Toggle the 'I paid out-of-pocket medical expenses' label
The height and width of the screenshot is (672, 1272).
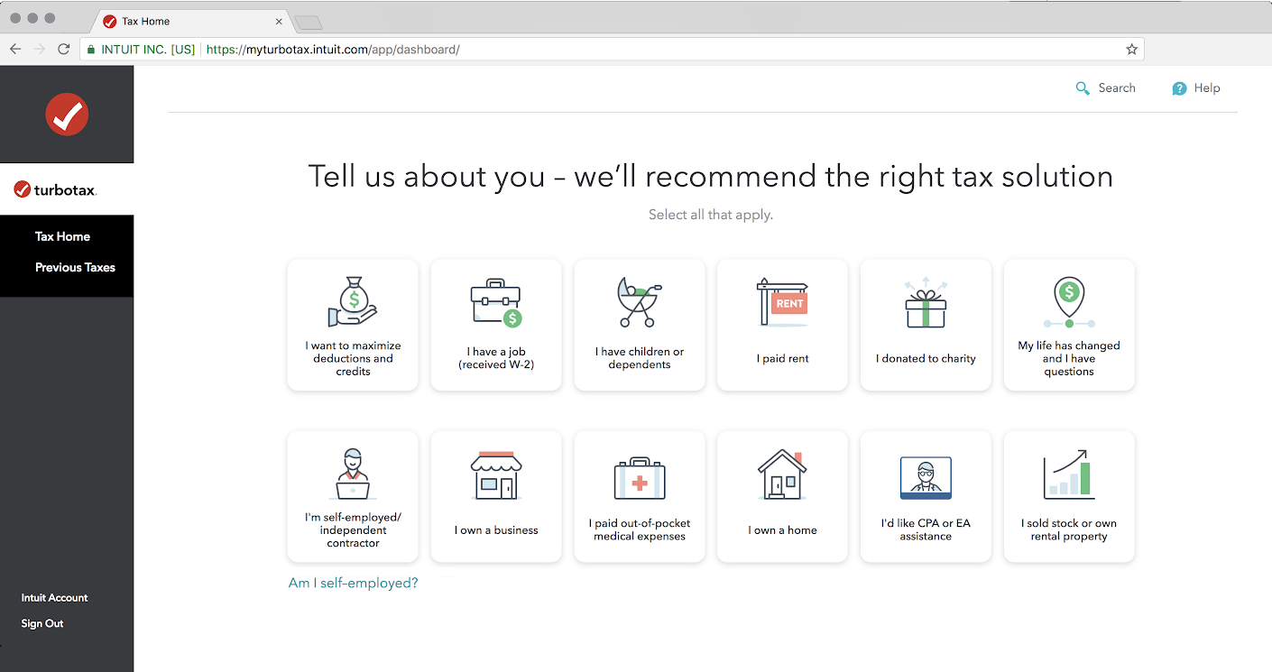pos(640,529)
